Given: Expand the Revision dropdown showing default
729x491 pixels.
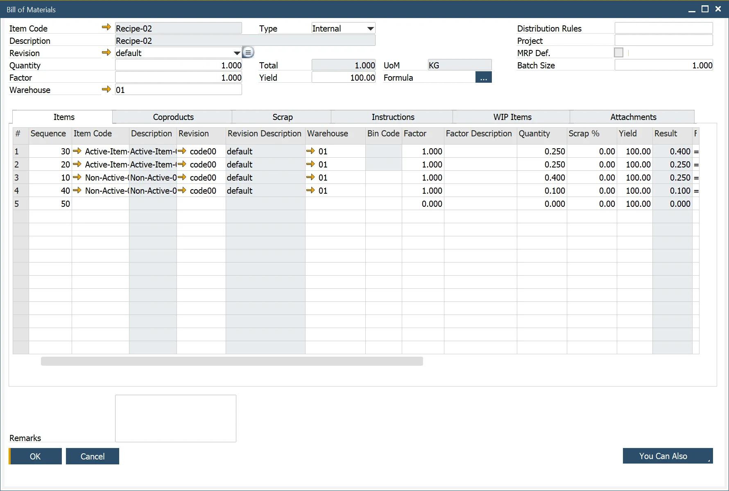Looking at the screenshot, I should coord(237,53).
